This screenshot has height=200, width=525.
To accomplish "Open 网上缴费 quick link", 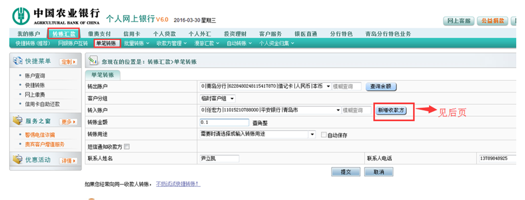I will coord(35,95).
